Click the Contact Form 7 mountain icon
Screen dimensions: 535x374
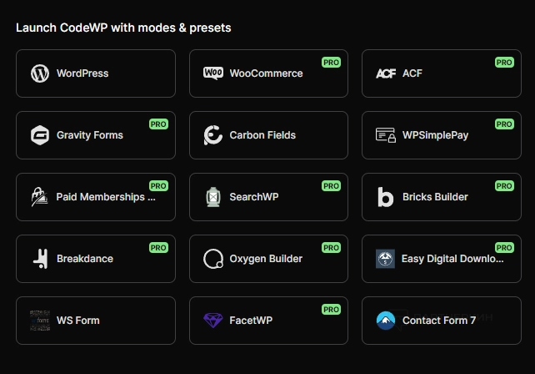point(386,321)
